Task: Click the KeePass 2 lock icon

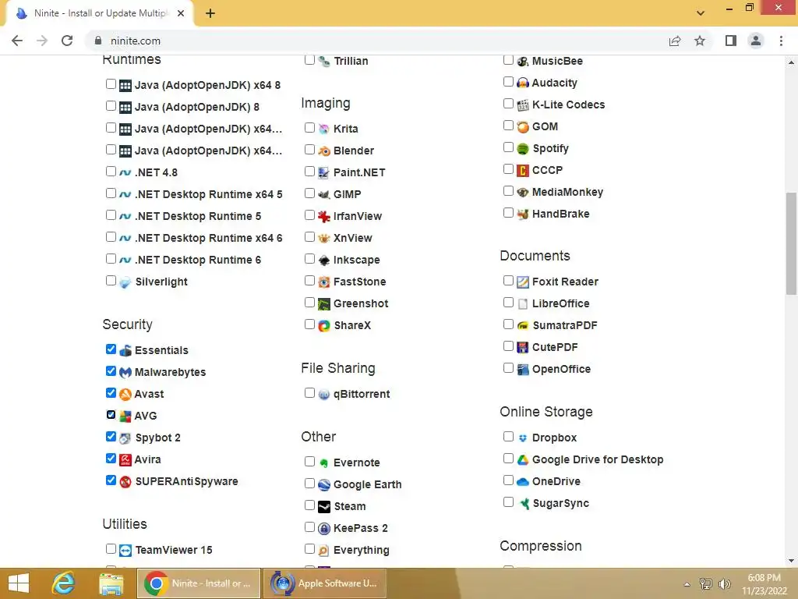Action: coord(324,529)
